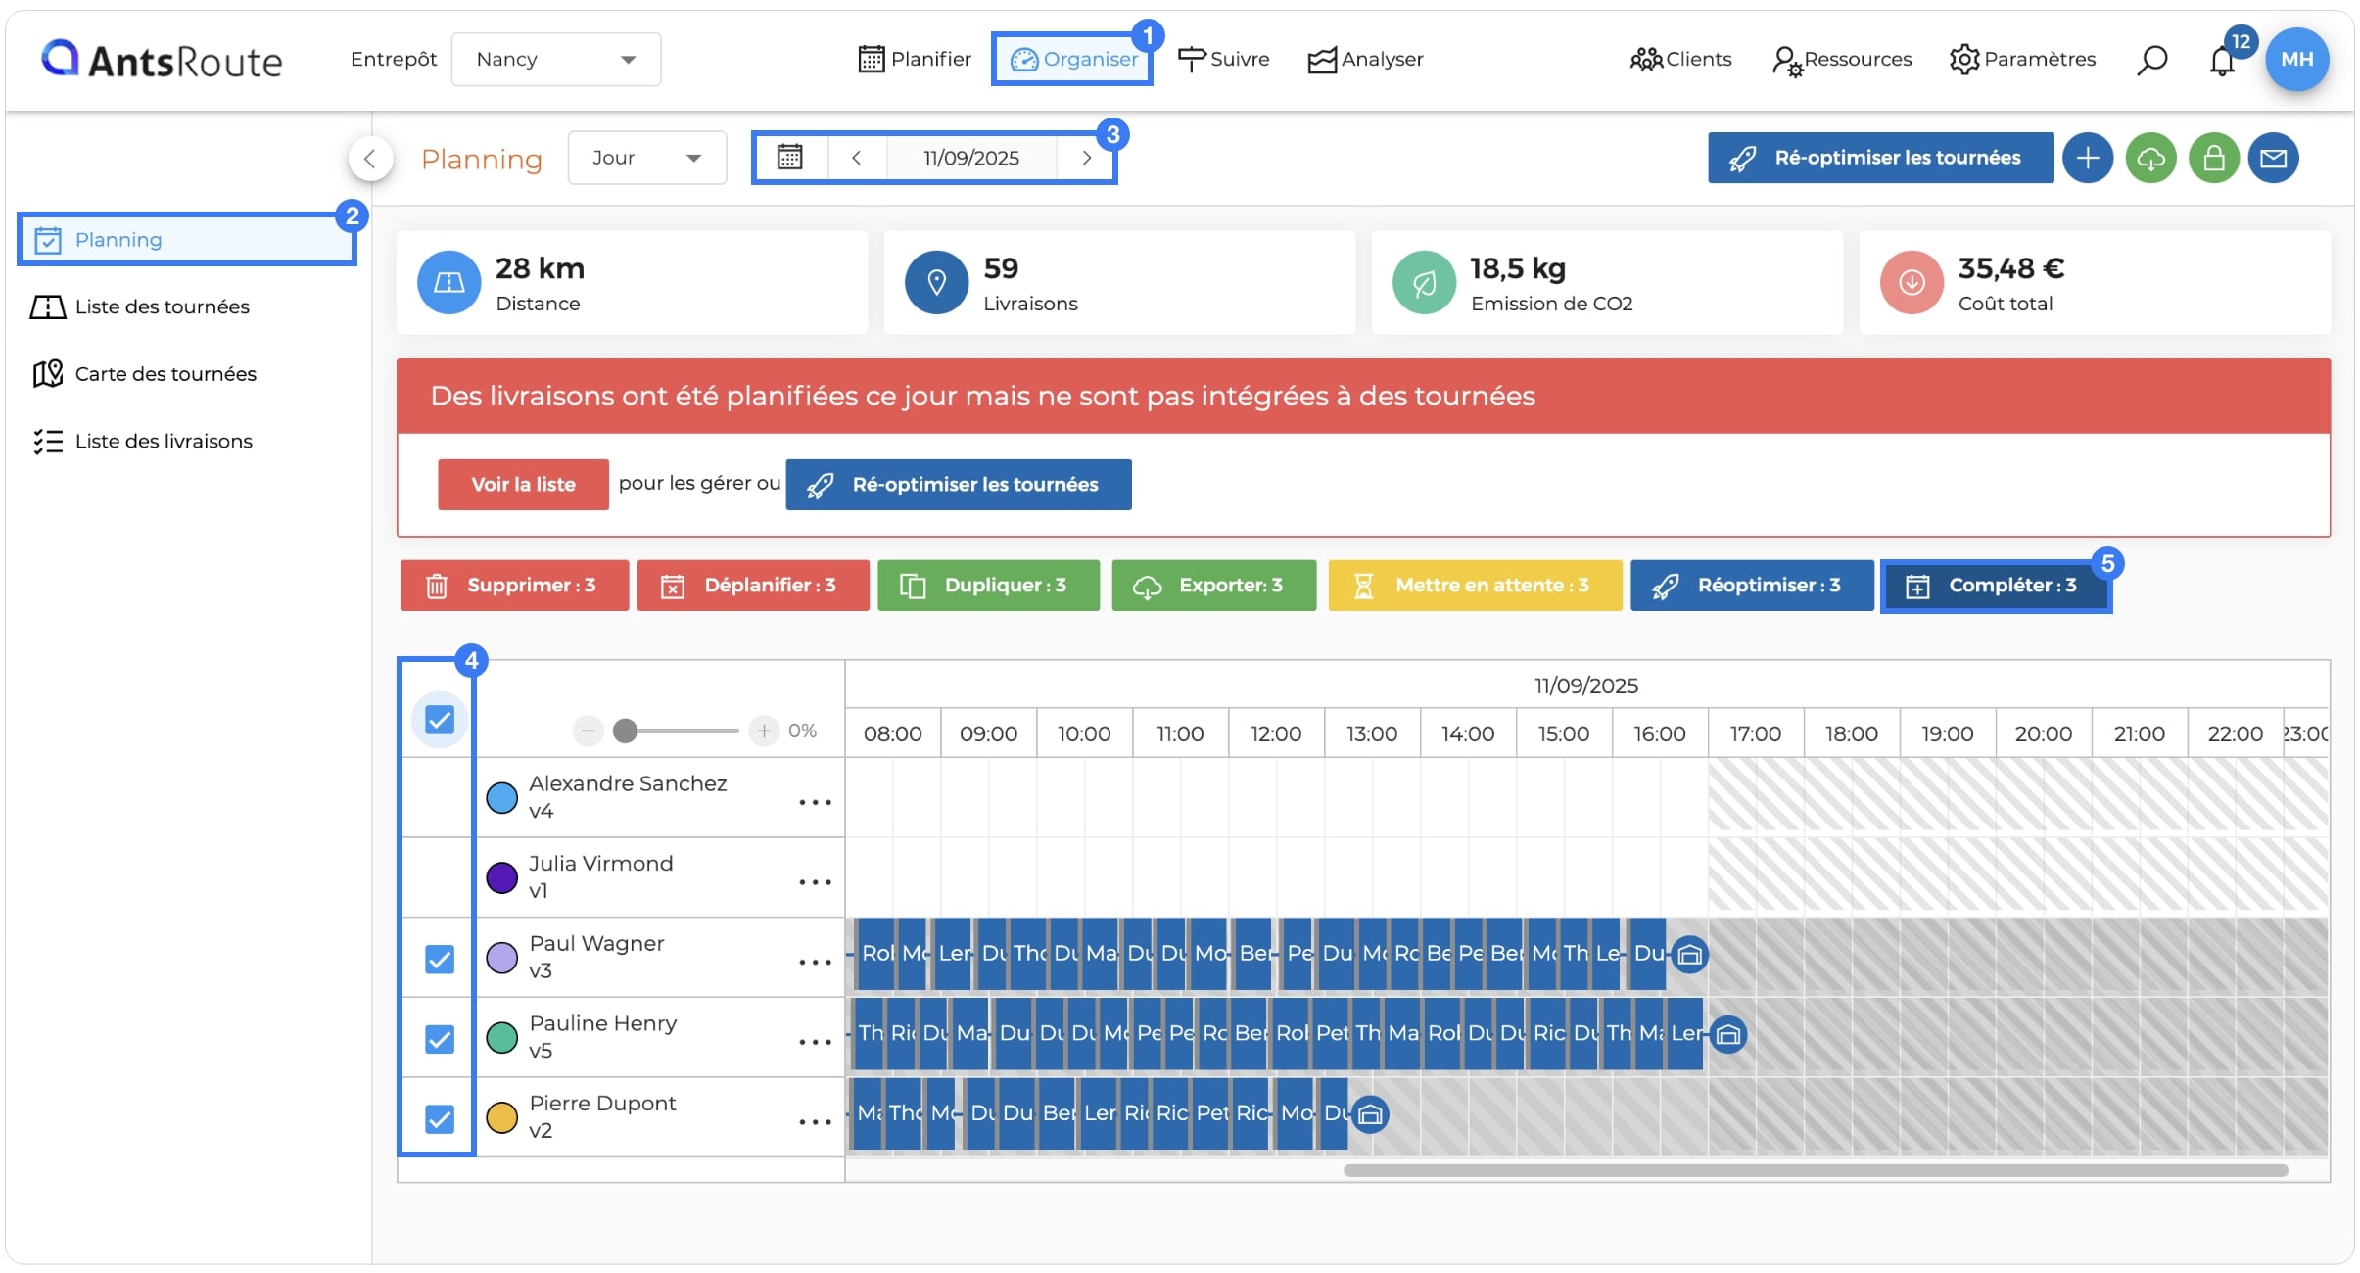2360x1273 pixels.
Task: Open the notifications bell
Action: pyautogui.click(x=2222, y=61)
